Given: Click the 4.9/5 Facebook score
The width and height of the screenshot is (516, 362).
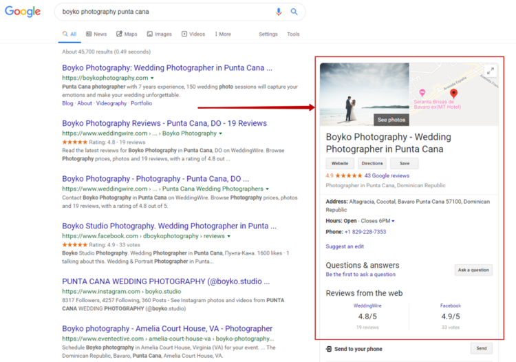Looking at the screenshot, I should (x=451, y=317).
